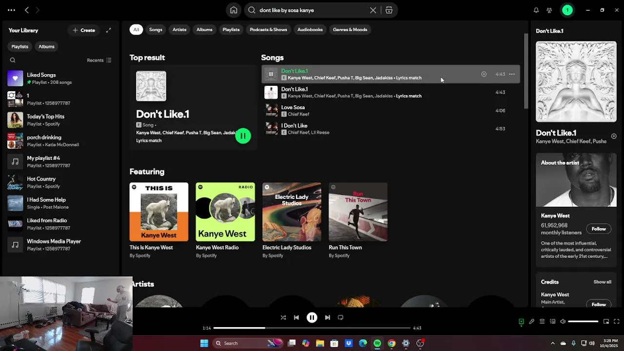Open Connect to a device

click(552, 321)
